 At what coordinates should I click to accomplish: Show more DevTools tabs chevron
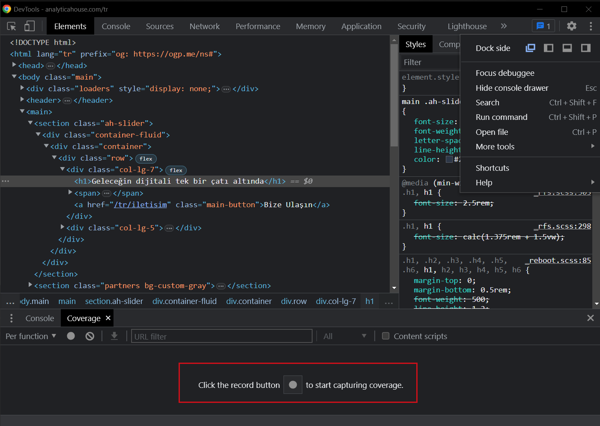click(504, 26)
